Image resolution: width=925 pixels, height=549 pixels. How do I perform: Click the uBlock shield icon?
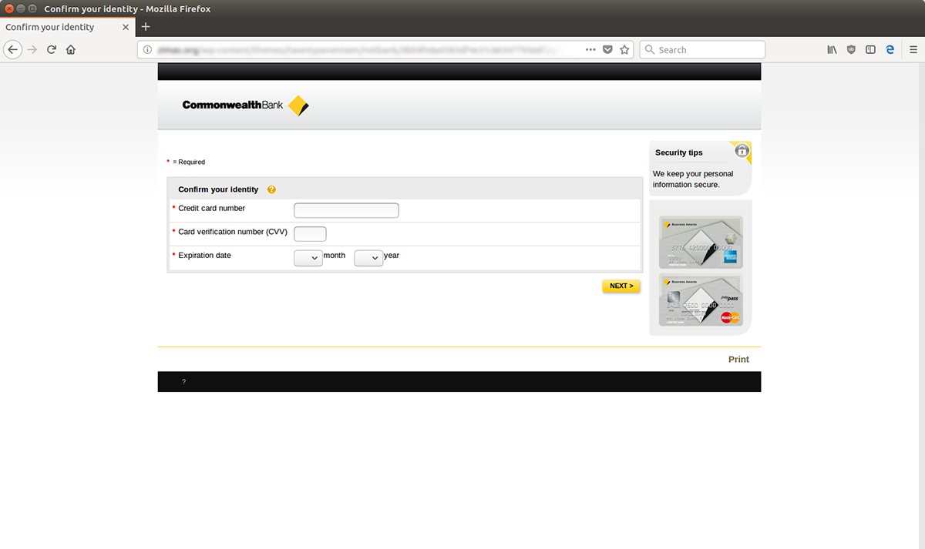tap(851, 49)
